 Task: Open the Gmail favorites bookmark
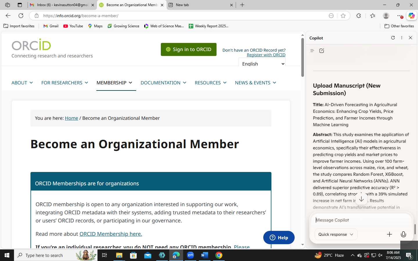pyautogui.click(x=51, y=26)
